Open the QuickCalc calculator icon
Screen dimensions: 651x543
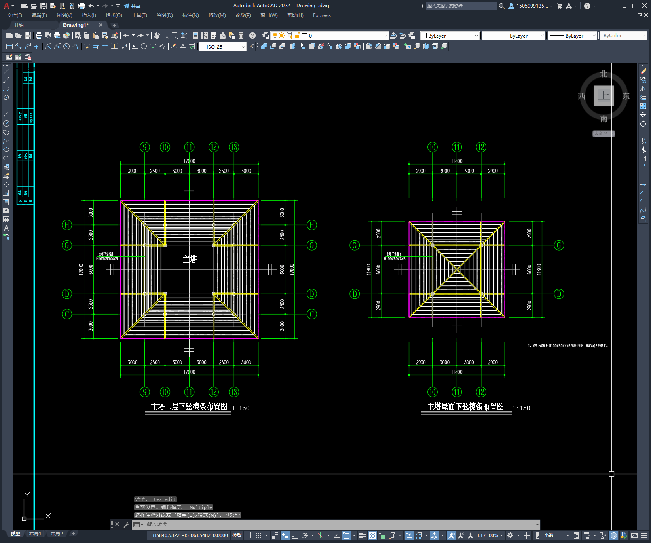[241, 36]
